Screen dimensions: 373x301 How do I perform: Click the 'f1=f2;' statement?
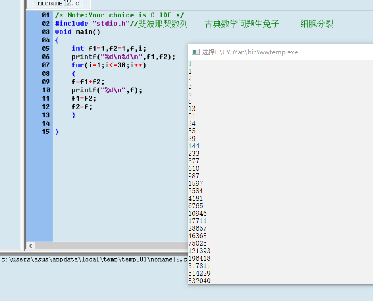[84, 99]
